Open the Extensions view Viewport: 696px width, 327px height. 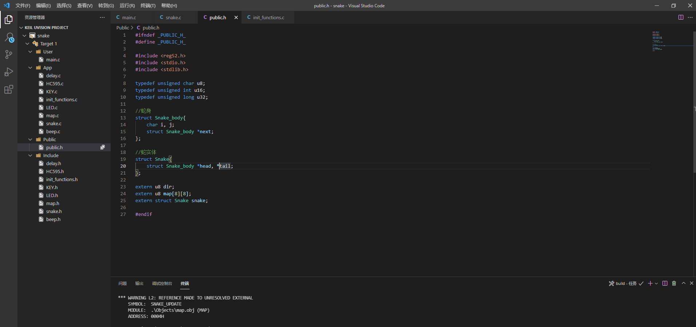(9, 89)
